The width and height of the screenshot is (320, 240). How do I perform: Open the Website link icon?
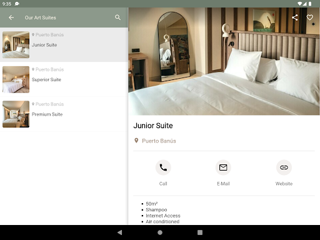coord(284,167)
